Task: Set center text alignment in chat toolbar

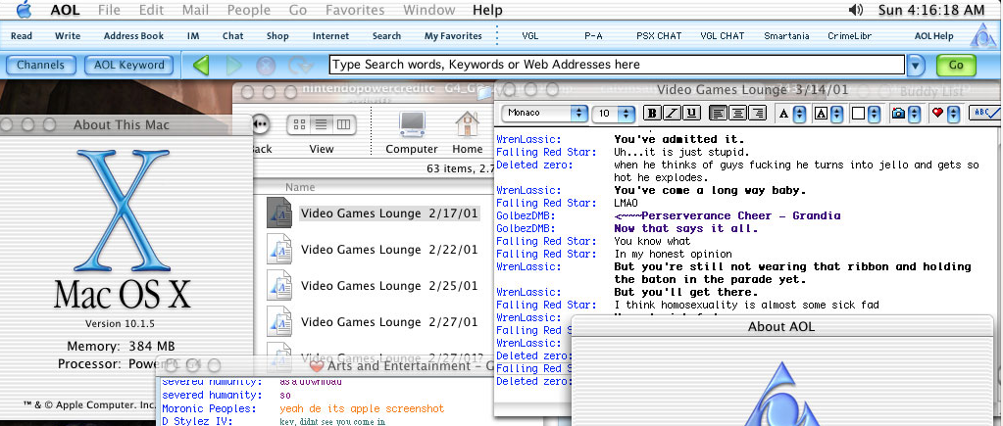Action: coord(738,113)
